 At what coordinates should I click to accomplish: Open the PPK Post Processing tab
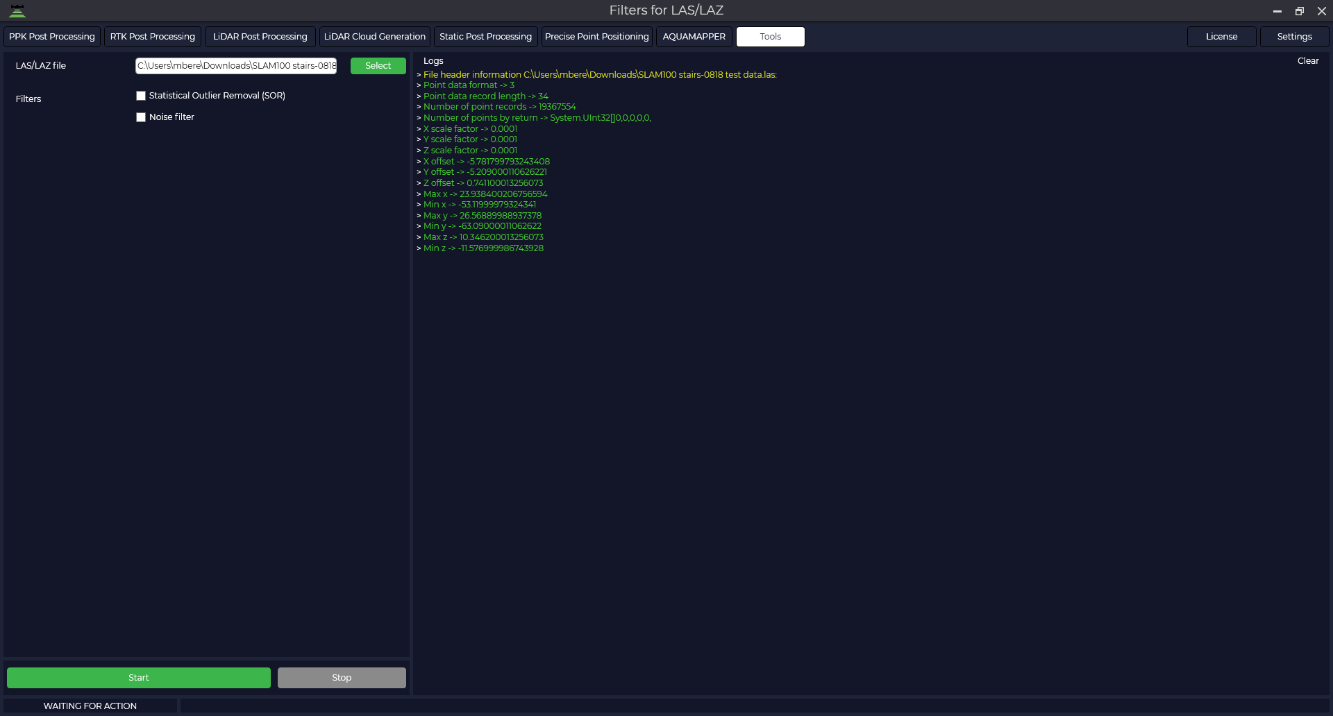pyautogui.click(x=52, y=37)
